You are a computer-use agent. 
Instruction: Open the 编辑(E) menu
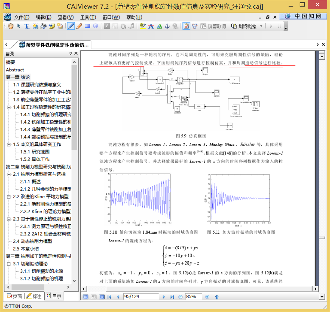point(43,17)
